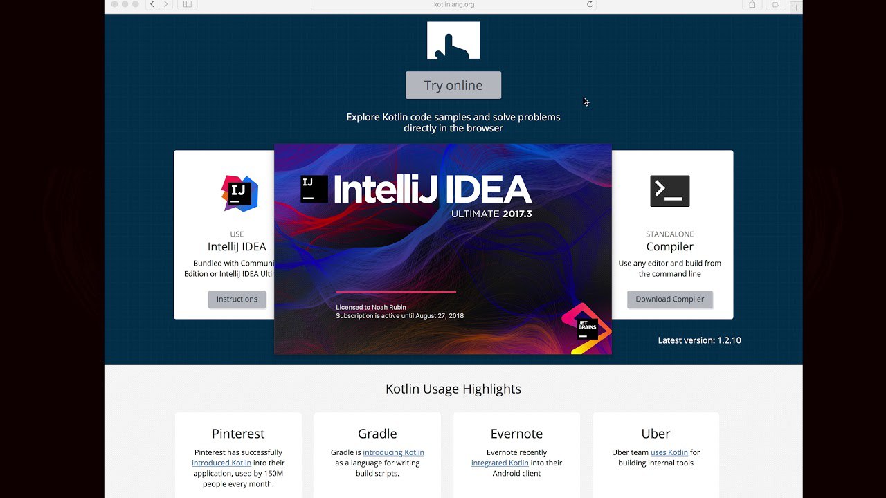Click the 'Kotlin Usage Highlights' heading
Screen dimensions: 886x498
point(453,389)
